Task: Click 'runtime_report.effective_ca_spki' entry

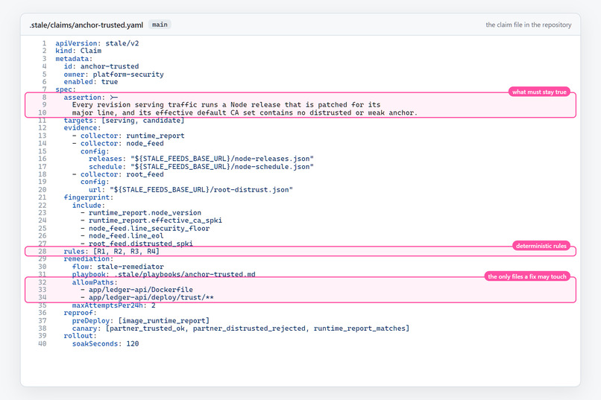Action: (x=155, y=220)
